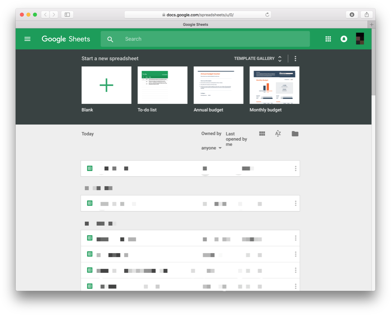Click the "To-do list" caption text
This screenshot has height=315, width=391.
point(147,110)
